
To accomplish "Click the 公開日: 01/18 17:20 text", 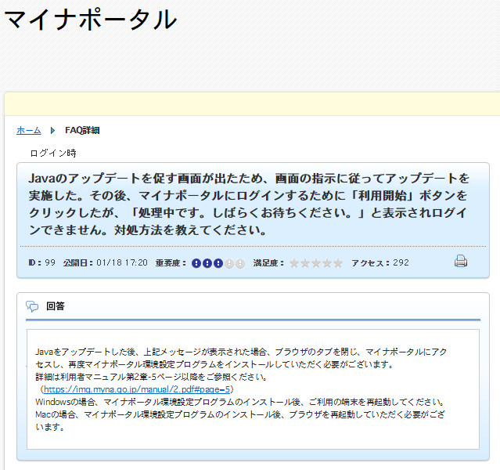I will click(x=105, y=262).
